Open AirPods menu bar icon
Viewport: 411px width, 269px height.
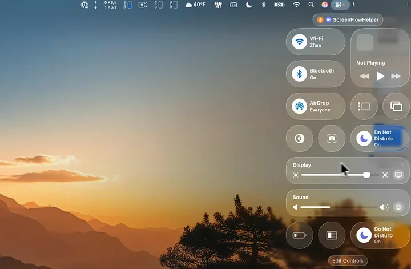click(x=218, y=5)
